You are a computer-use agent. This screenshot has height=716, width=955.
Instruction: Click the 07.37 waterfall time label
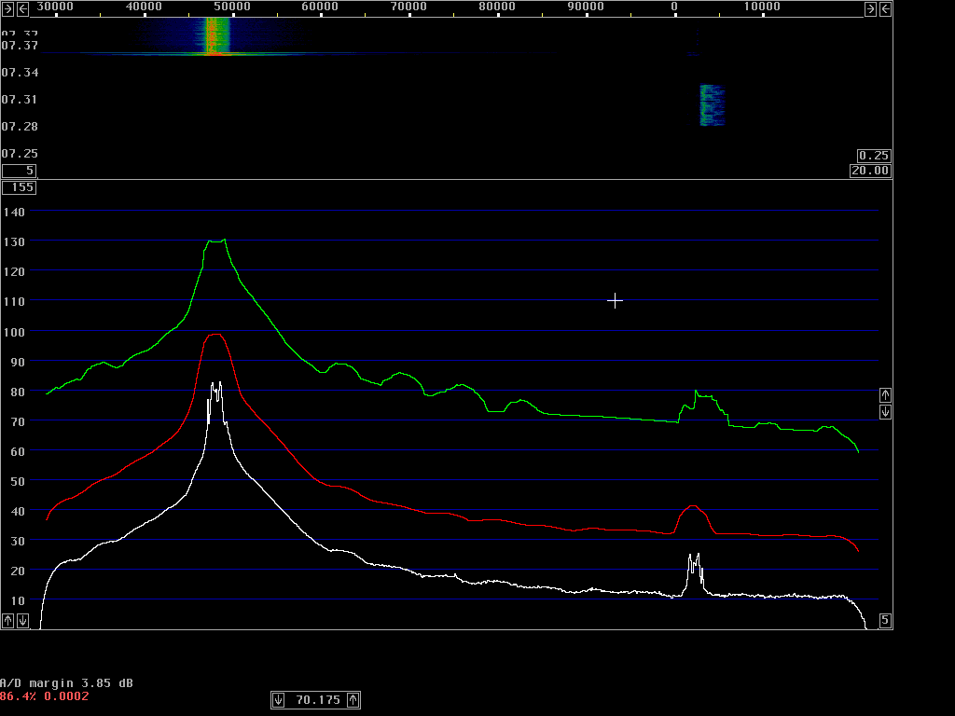[20, 45]
